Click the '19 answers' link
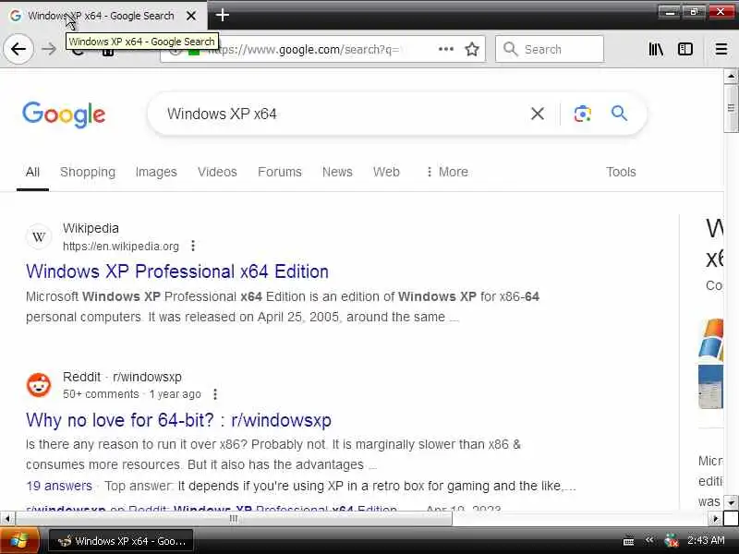 tap(59, 486)
